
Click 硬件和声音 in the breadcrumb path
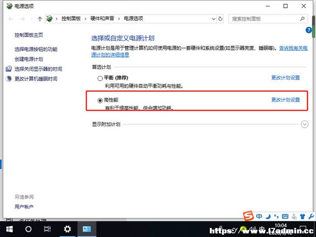point(102,19)
